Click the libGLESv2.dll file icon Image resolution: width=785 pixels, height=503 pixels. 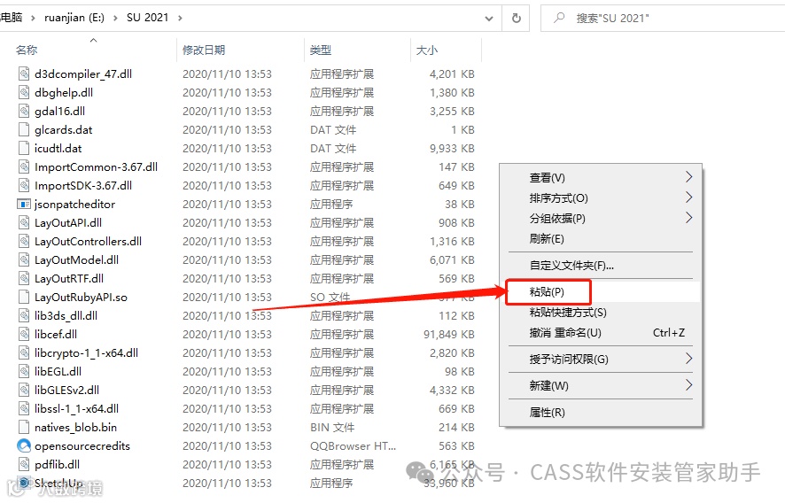pos(24,390)
